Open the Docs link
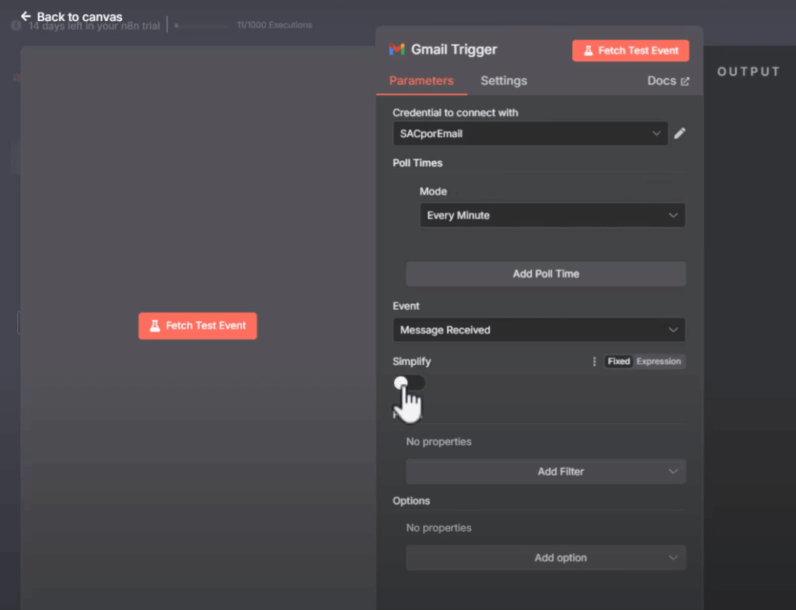 (668, 81)
